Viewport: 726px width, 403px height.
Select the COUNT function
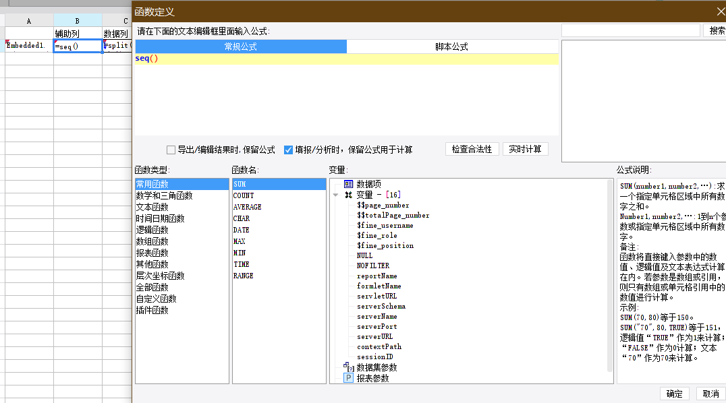279,195
